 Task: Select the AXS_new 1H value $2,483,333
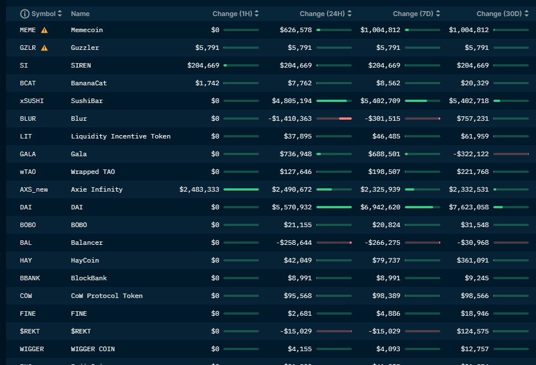pyautogui.click(x=199, y=189)
